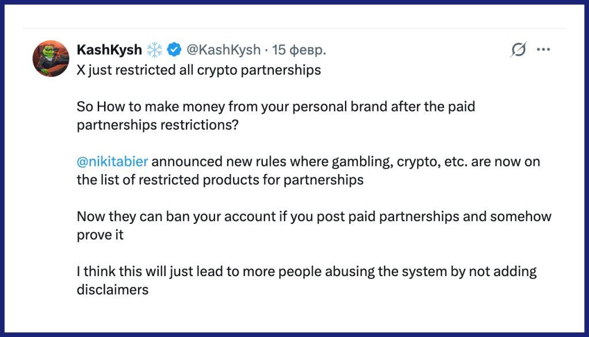Click "X just restricted all crypto partnerships" line

(x=198, y=71)
